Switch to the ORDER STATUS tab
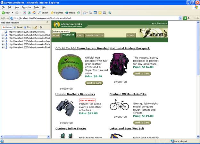200x144 pixels. click(x=94, y=35)
